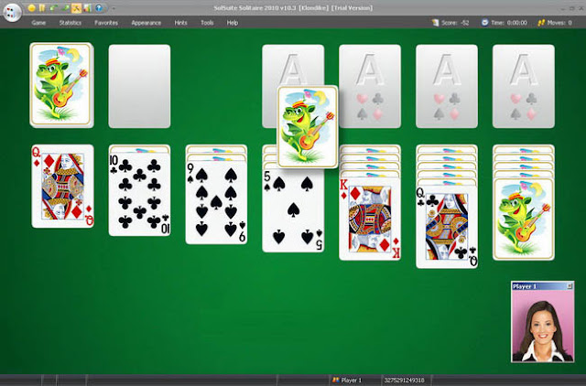
Task: Click the clock icon beside Time
Action: [x=484, y=23]
